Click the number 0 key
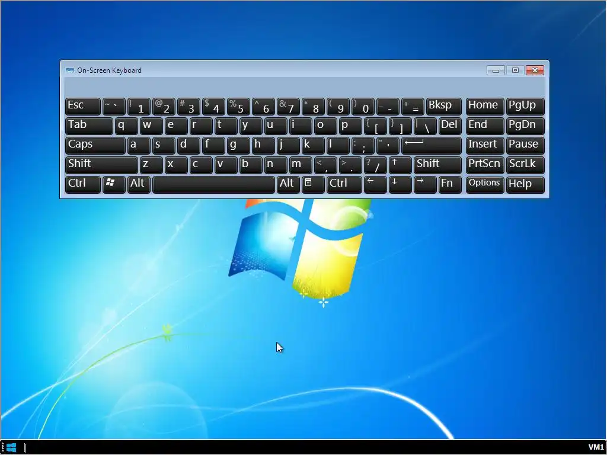Viewport: 607px width, 455px height. 363,107
